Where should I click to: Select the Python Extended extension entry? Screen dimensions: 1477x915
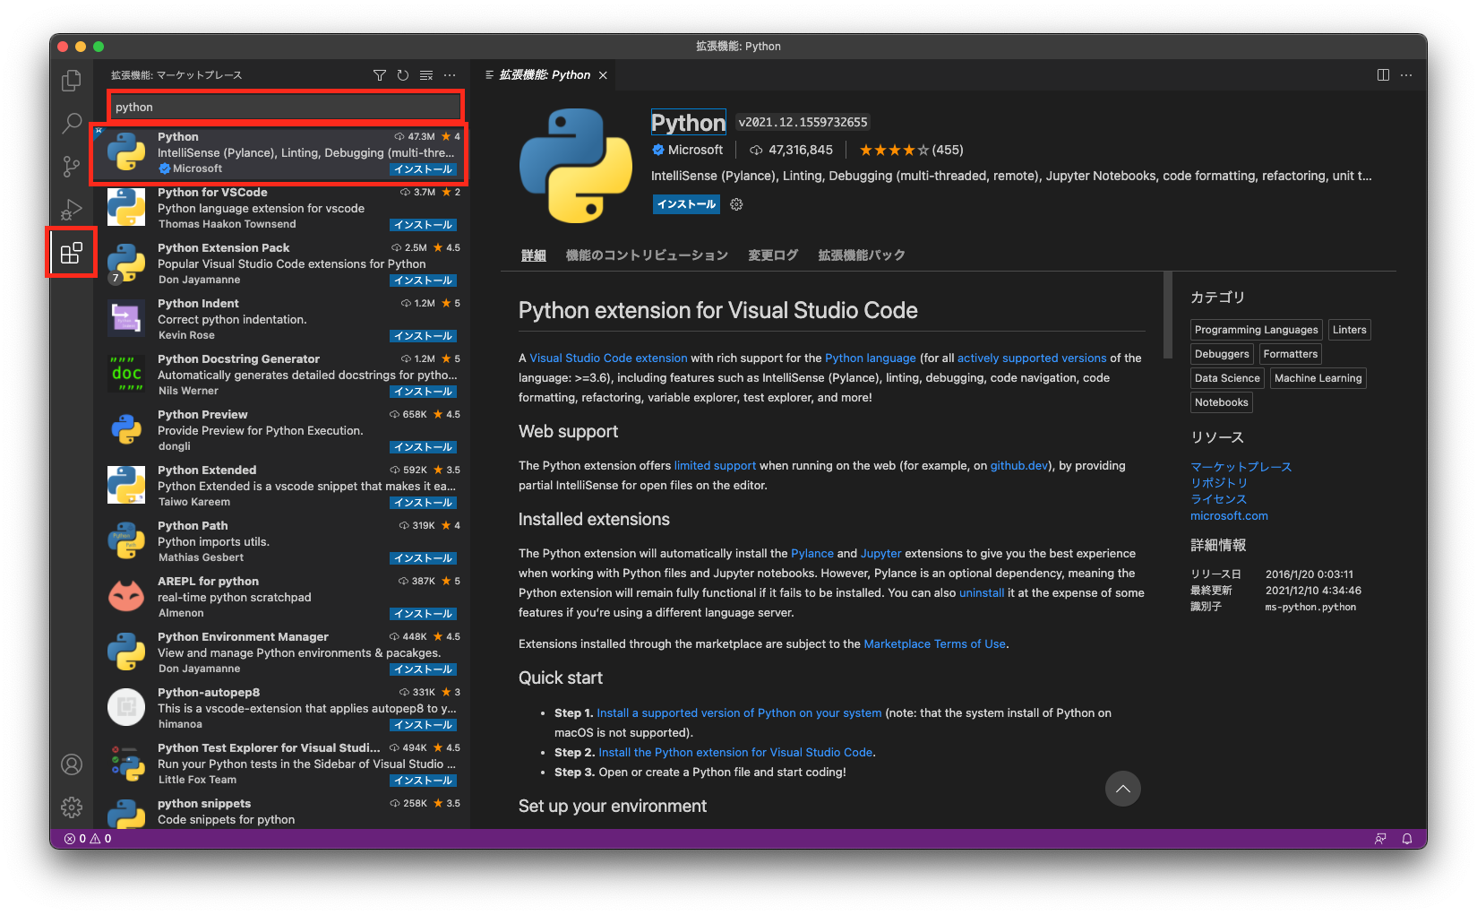(x=282, y=485)
